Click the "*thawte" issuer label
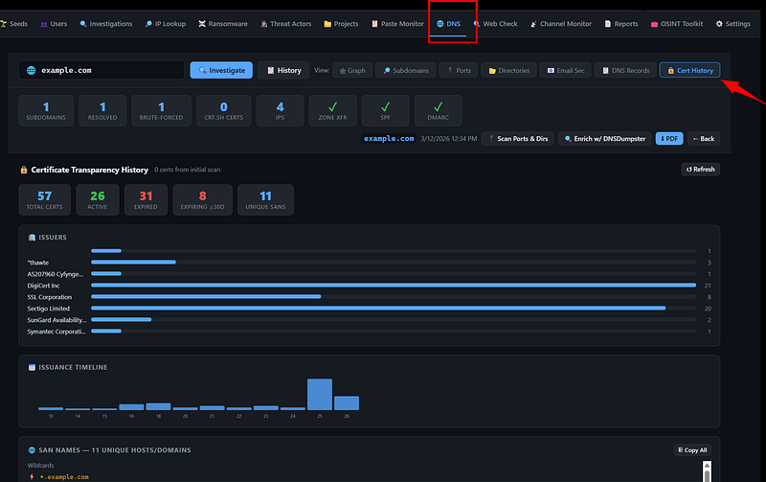Image resolution: width=766 pixels, height=482 pixels. 38,263
